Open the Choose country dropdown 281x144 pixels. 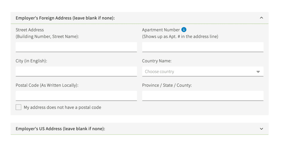pyautogui.click(x=199, y=71)
